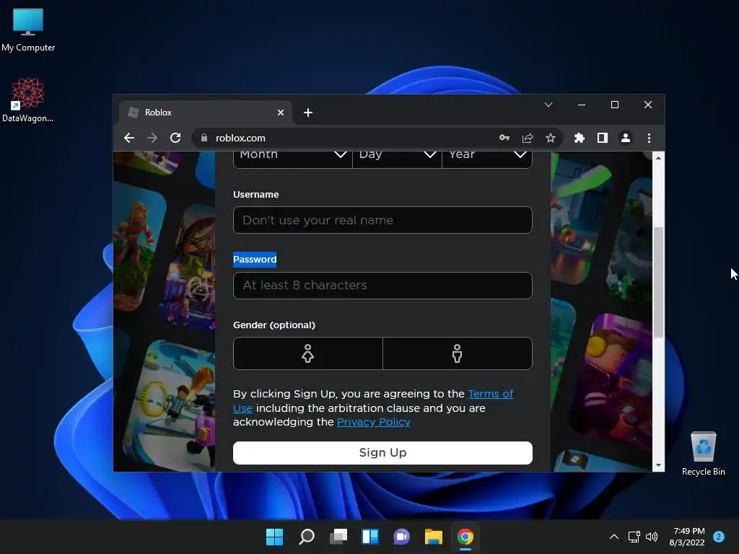The height and width of the screenshot is (554, 739).
Task: Click the browser forward arrow
Action: click(x=152, y=138)
